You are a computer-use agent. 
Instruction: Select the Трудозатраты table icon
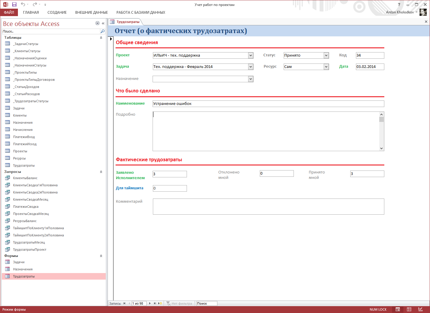7,165
